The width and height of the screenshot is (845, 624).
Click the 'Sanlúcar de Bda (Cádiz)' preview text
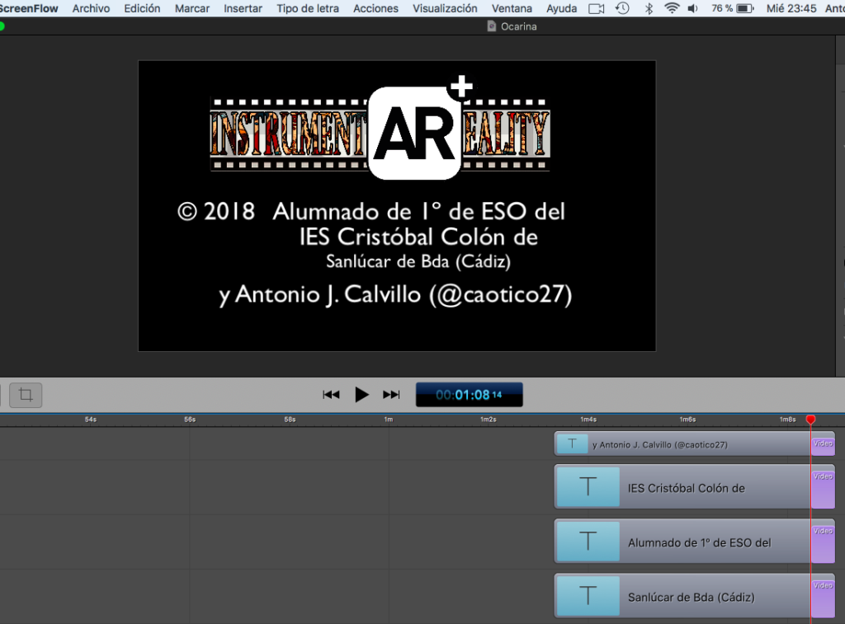[418, 261]
